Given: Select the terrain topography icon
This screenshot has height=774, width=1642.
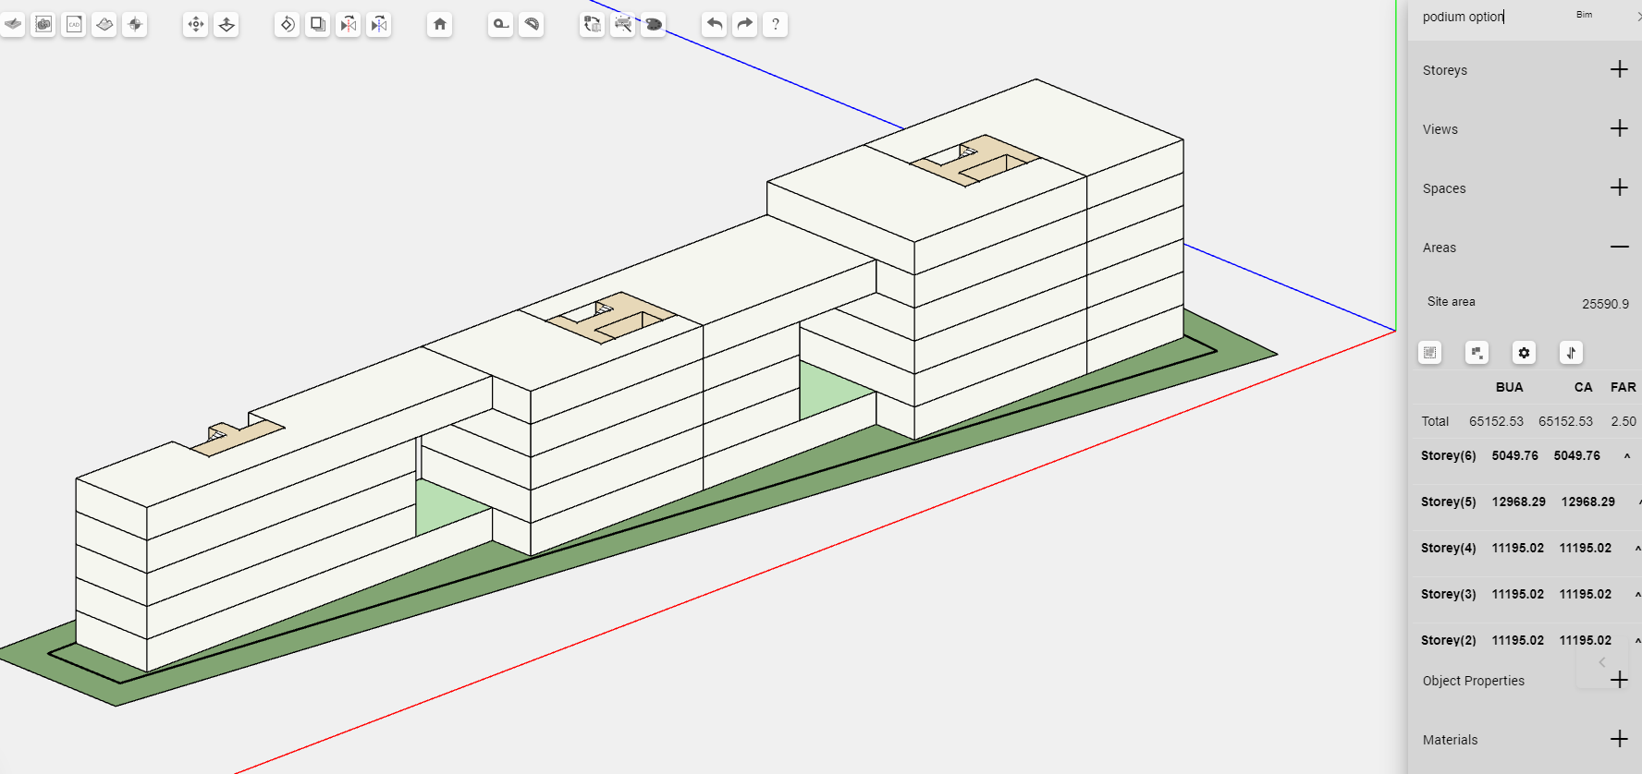Looking at the screenshot, I should (104, 24).
